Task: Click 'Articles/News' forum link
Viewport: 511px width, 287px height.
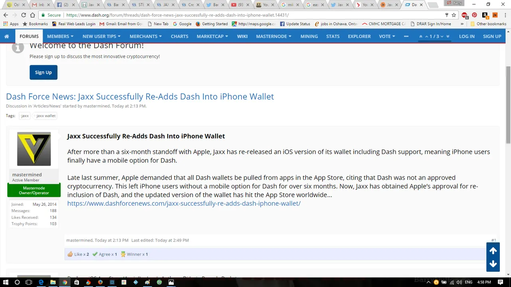Action: pyautogui.click(x=47, y=106)
